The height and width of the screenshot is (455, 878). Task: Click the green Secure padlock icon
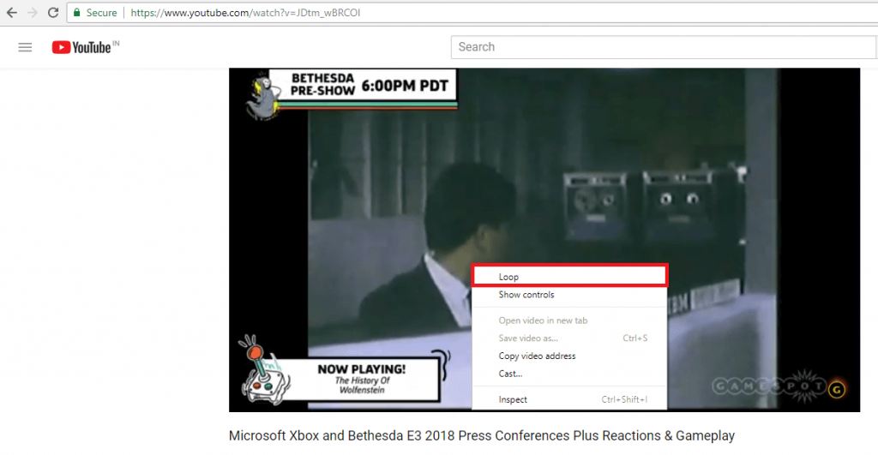tap(76, 12)
